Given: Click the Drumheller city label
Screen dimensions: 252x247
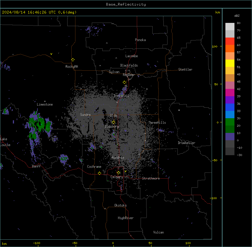Looking at the screenshot, I should pos(187,143).
